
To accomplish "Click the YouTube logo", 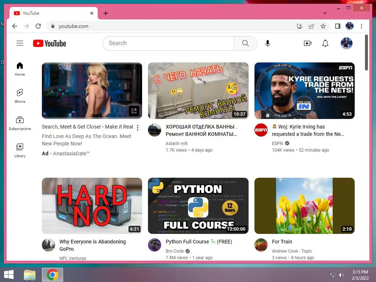I will click(50, 43).
